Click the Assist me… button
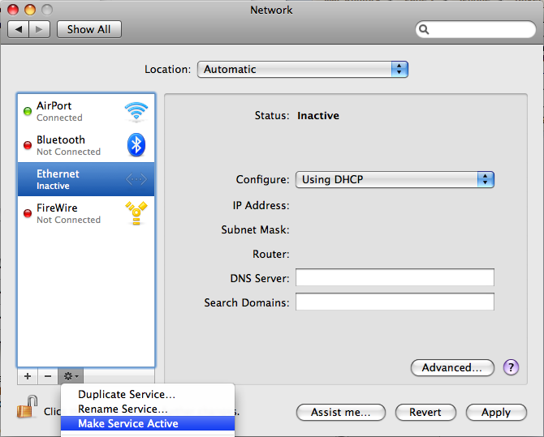The height and width of the screenshot is (437, 544). click(341, 412)
